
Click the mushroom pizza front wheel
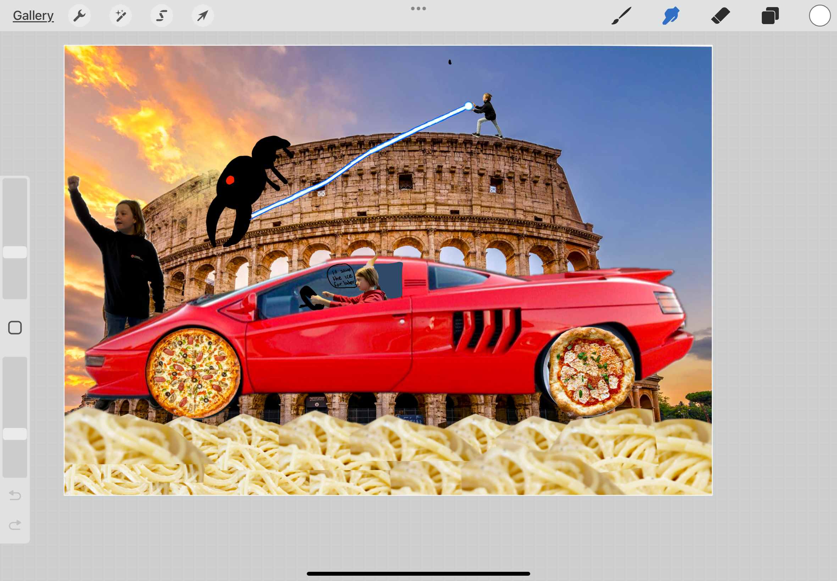(x=193, y=372)
